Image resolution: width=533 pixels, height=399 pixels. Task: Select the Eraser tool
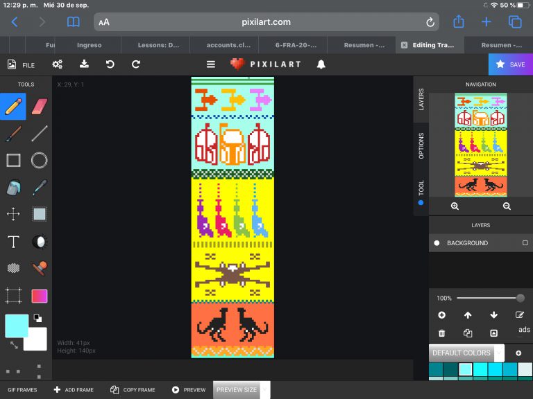(40, 106)
